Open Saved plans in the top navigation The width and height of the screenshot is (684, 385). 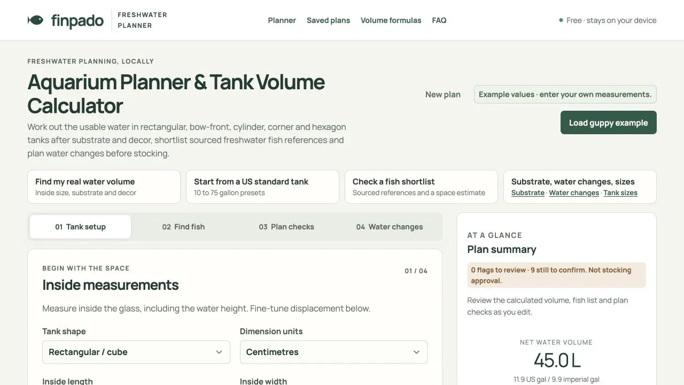(x=328, y=20)
